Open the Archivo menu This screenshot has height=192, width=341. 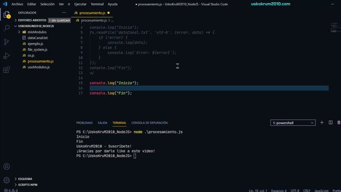pyautogui.click(x=17, y=4)
